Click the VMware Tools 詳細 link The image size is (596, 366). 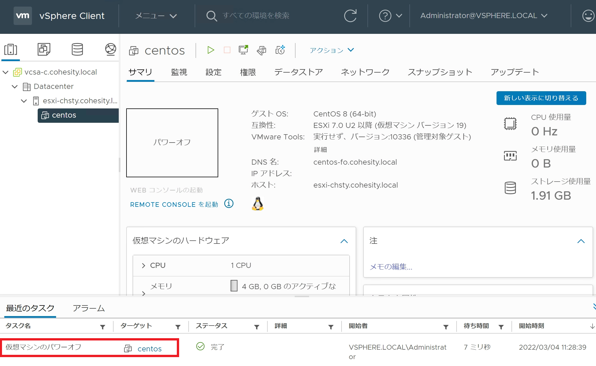(x=320, y=150)
